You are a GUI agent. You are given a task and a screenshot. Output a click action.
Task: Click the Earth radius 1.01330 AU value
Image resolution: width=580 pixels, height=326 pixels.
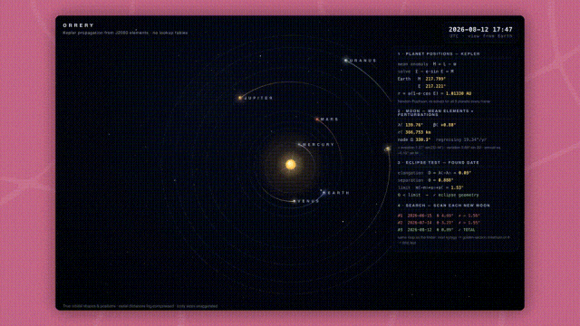pyautogui.click(x=459, y=93)
